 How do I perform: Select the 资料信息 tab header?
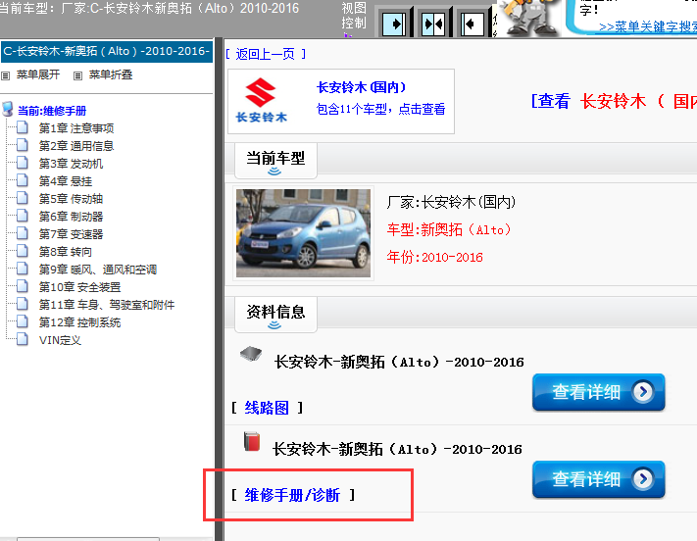coord(275,315)
